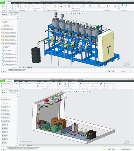Screen dimensions: 134x151
Task: Click the Einbauen assemble icon in top ribbon
Action: [18, 7]
